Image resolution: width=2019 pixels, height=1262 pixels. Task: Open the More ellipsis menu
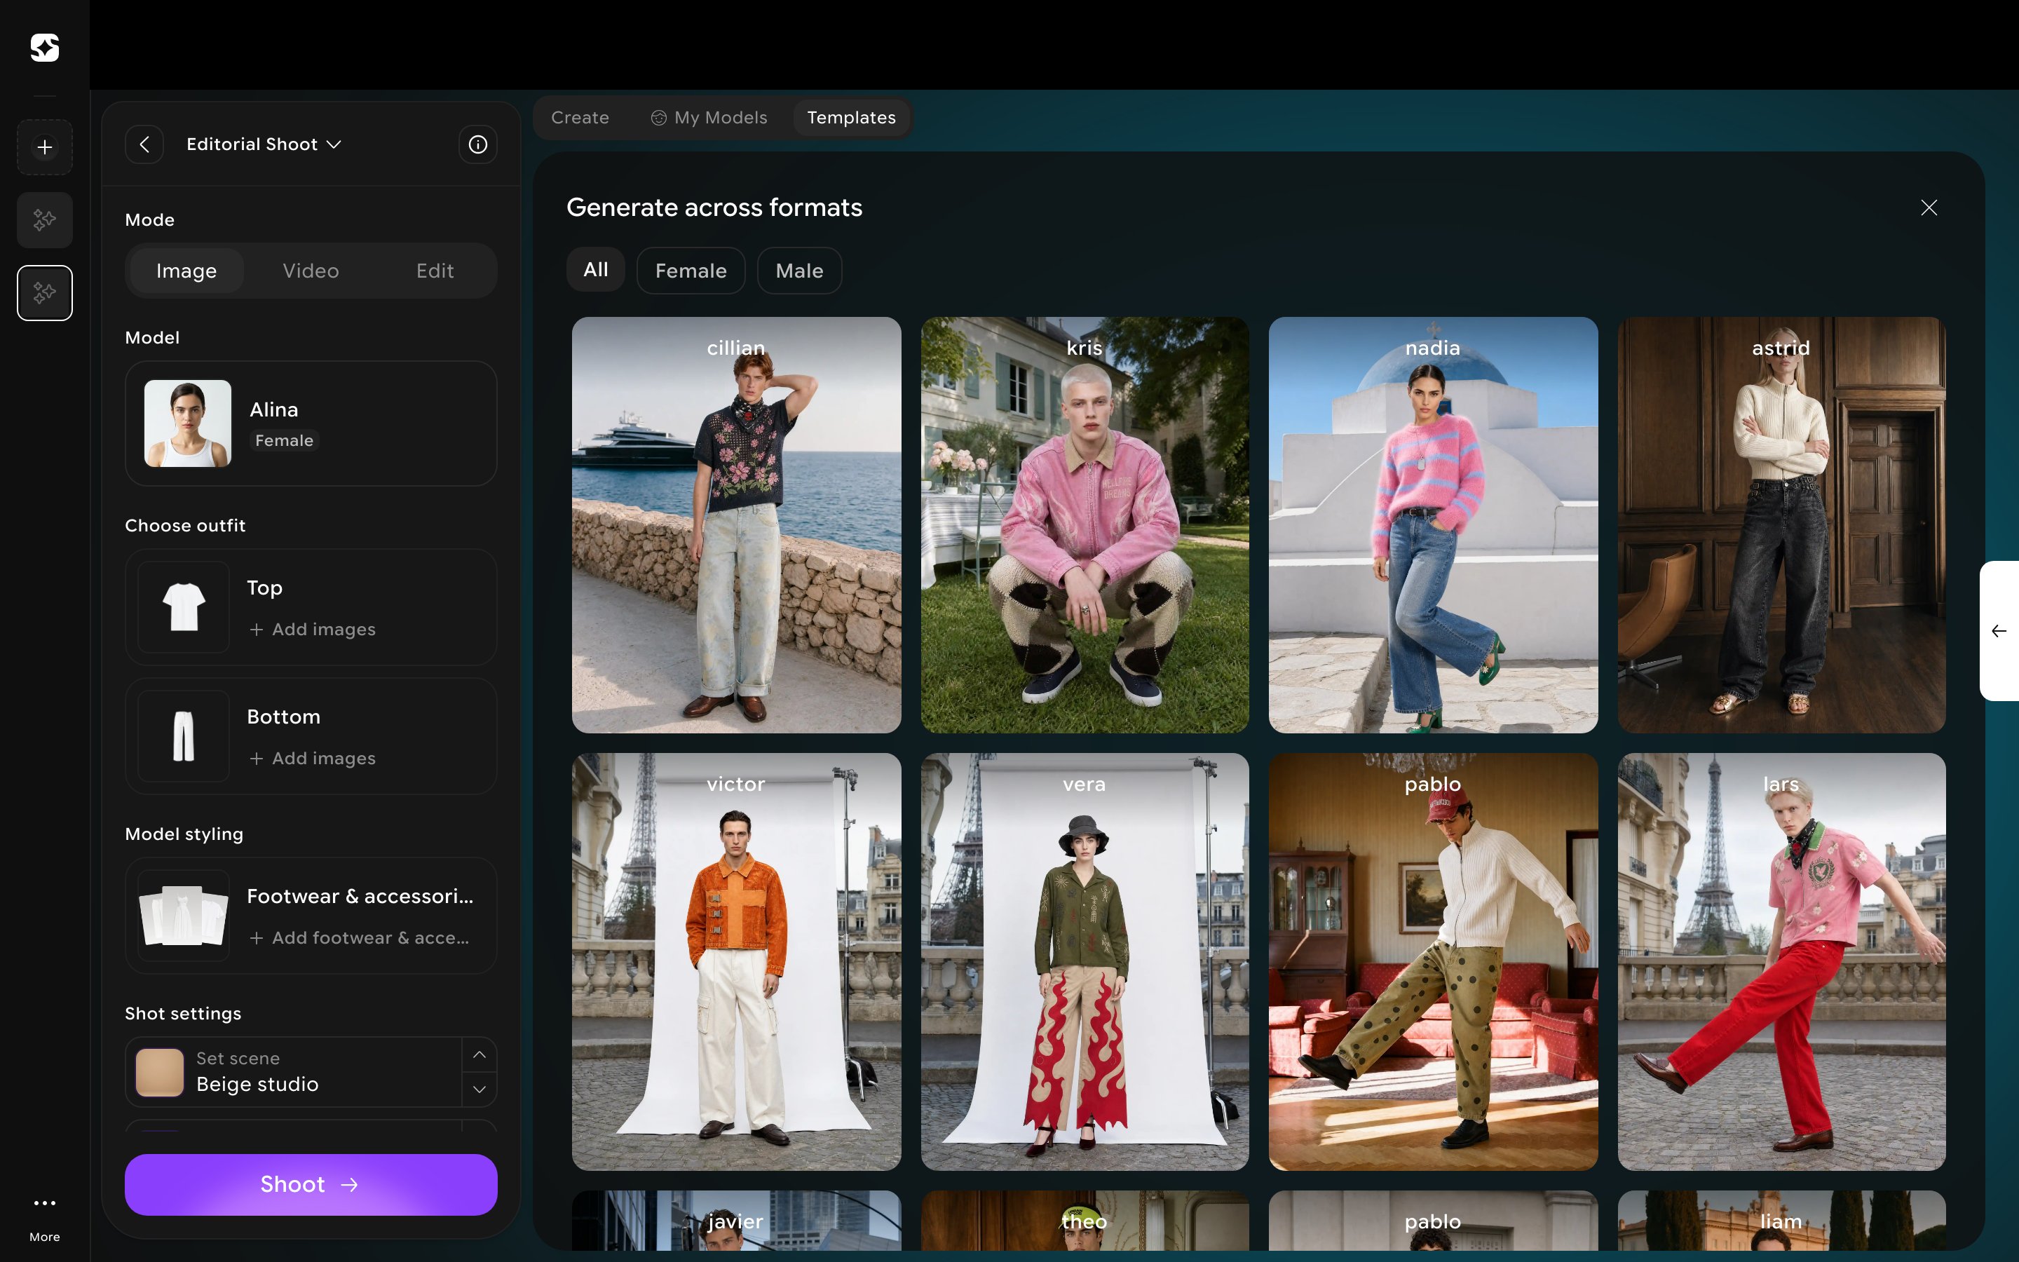pyautogui.click(x=45, y=1202)
